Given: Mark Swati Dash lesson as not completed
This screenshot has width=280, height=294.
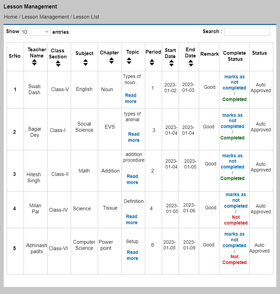Looking at the screenshot, I should pyautogui.click(x=234, y=82).
